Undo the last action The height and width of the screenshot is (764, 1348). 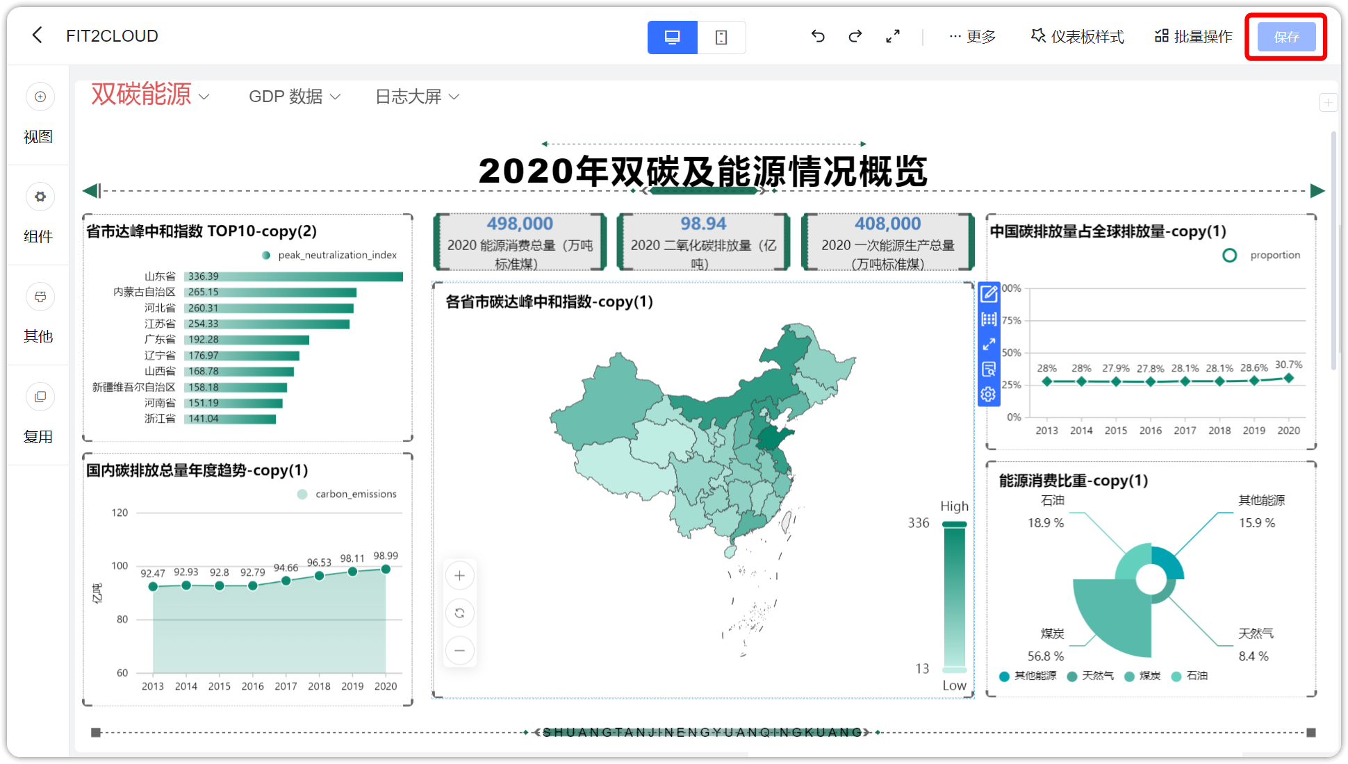click(818, 36)
